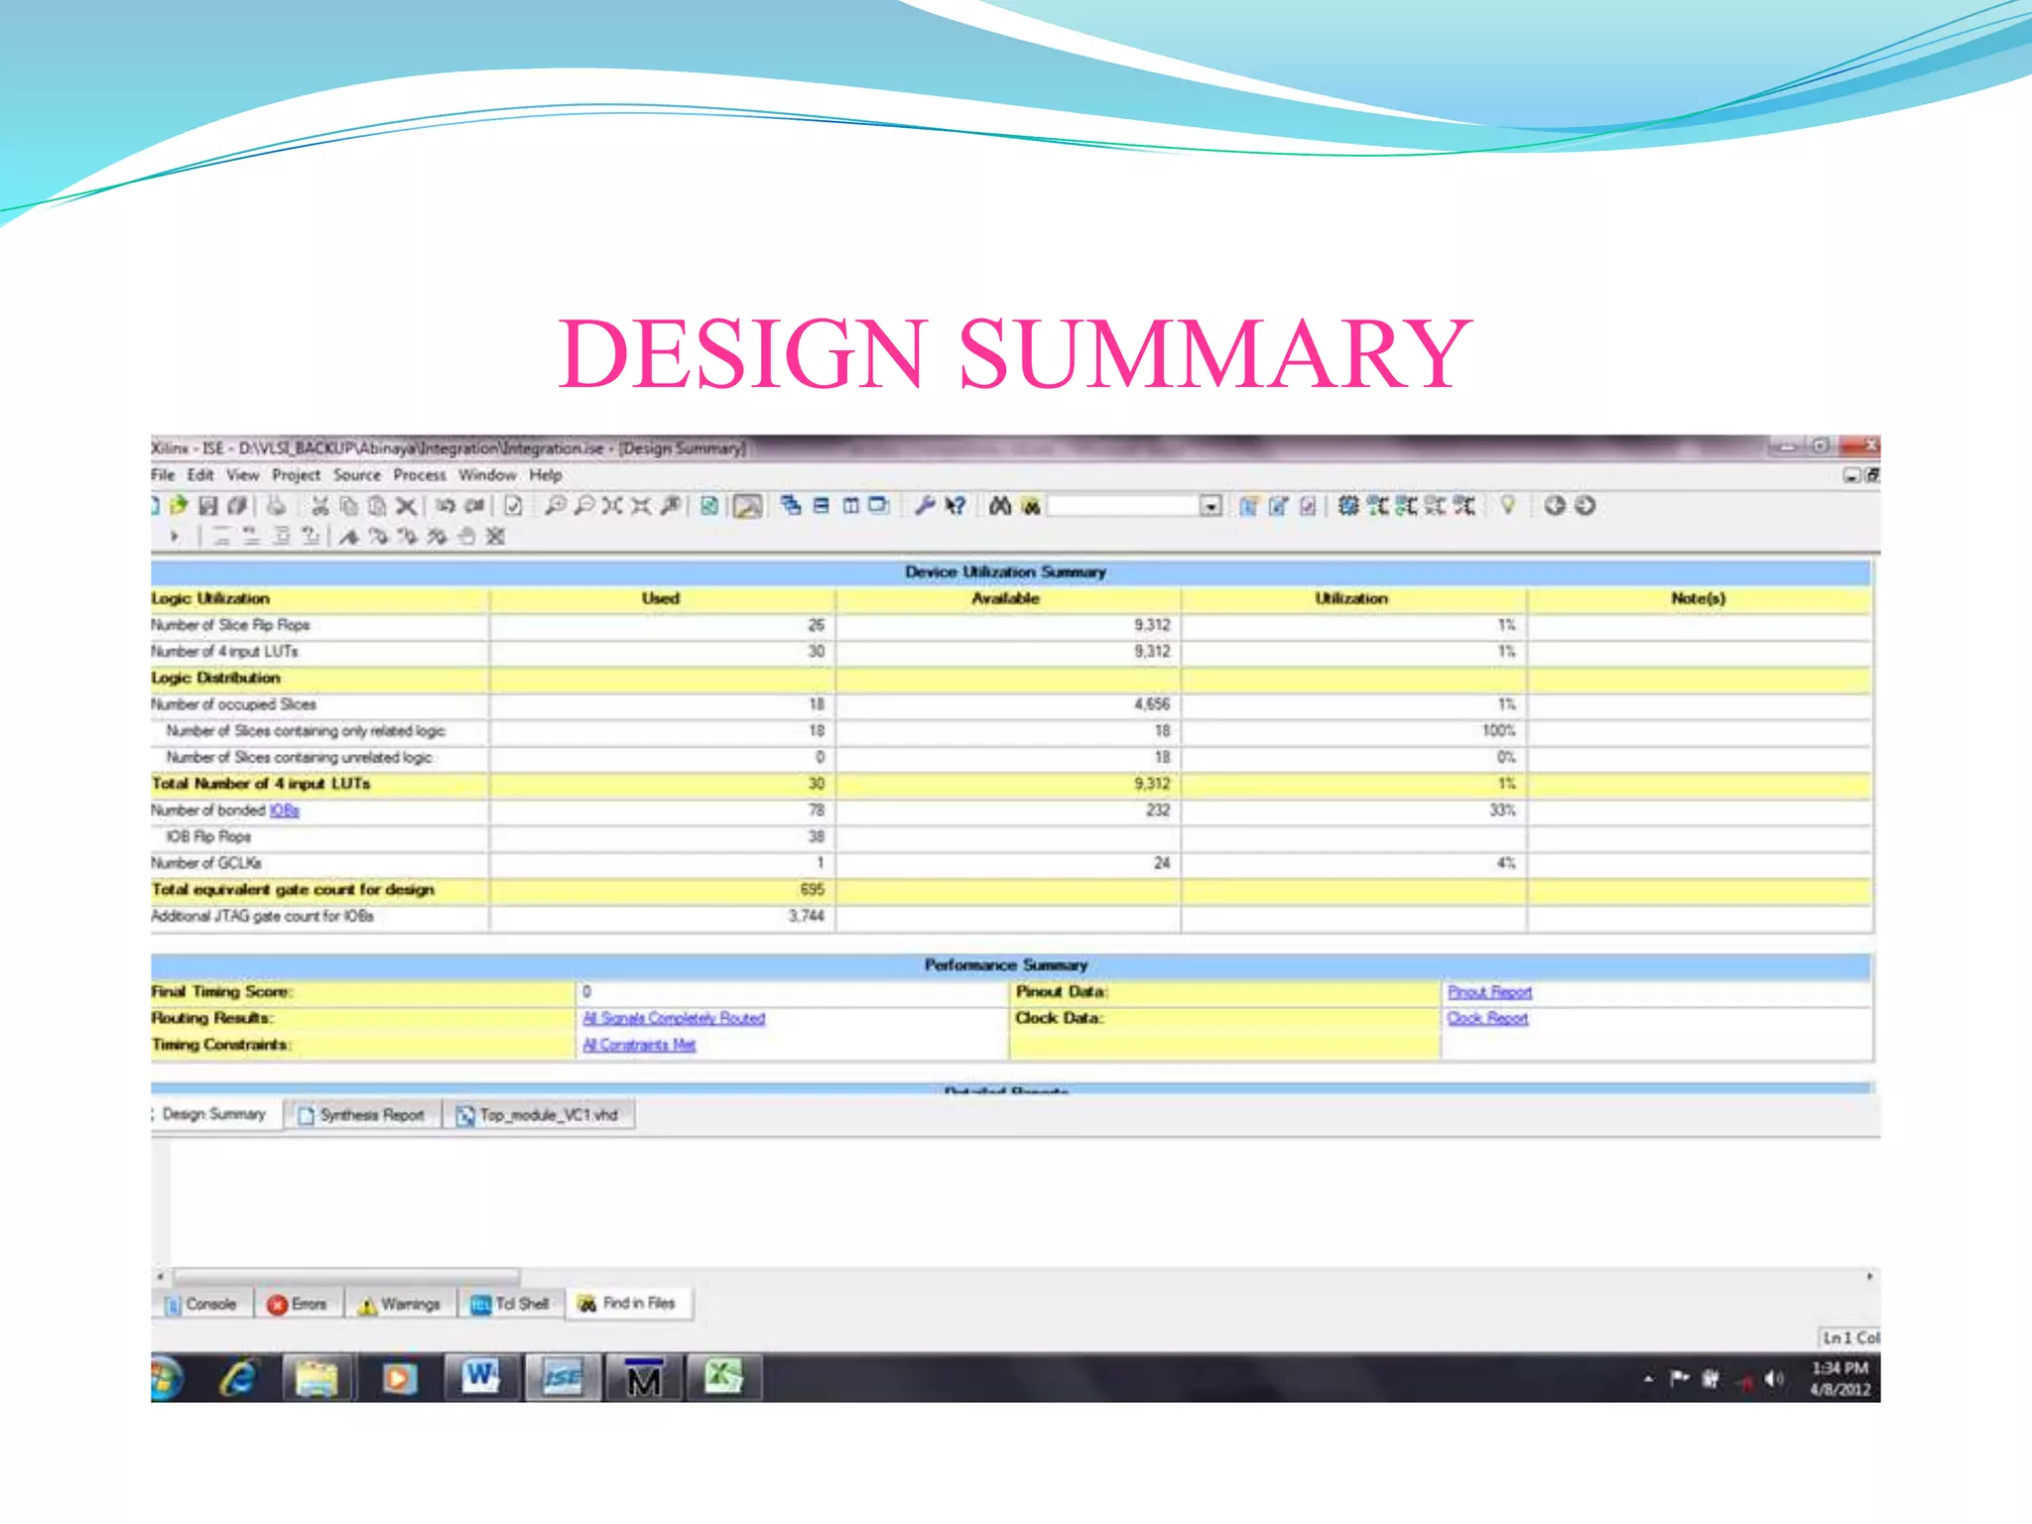The image size is (2032, 1524).
Task: Click the Cut scissors icon
Action: click(x=319, y=506)
